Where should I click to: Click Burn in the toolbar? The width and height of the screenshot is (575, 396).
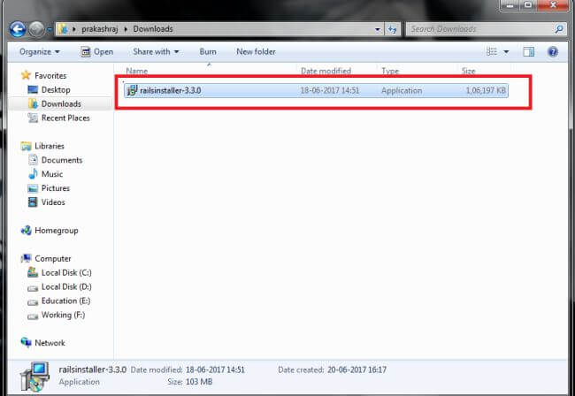tap(208, 51)
